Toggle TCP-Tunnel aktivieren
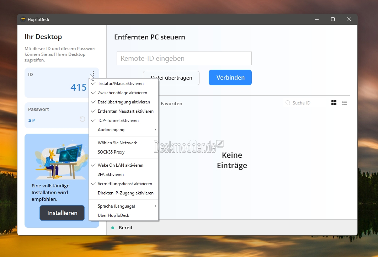 pyautogui.click(x=124, y=120)
